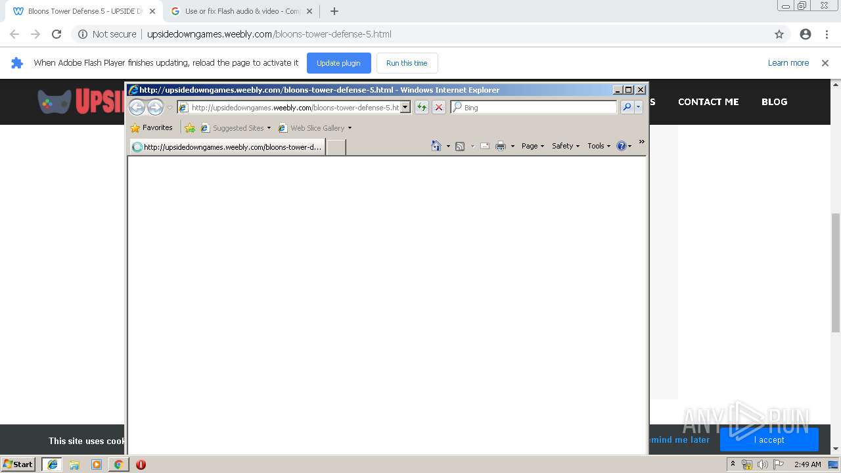The width and height of the screenshot is (841, 473).
Task: Open the Favorites star button
Action: (152, 127)
